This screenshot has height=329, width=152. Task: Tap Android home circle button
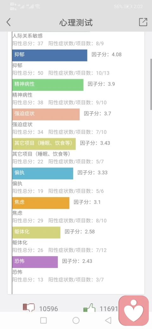click(76, 320)
